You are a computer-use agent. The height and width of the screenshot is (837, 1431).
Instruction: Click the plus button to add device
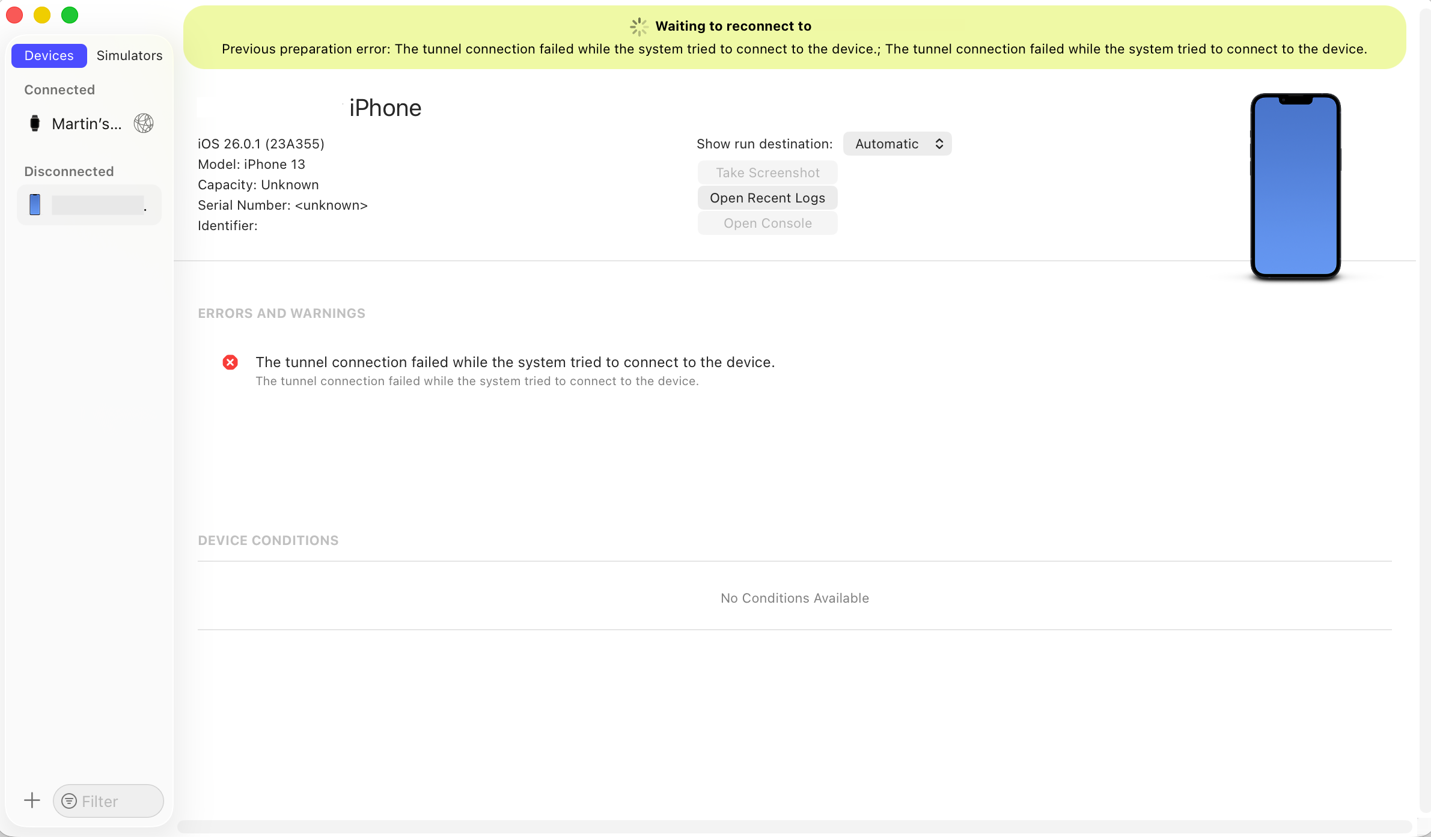pyautogui.click(x=32, y=800)
